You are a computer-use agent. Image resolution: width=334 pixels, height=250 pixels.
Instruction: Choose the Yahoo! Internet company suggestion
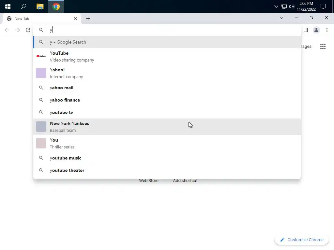click(x=167, y=73)
